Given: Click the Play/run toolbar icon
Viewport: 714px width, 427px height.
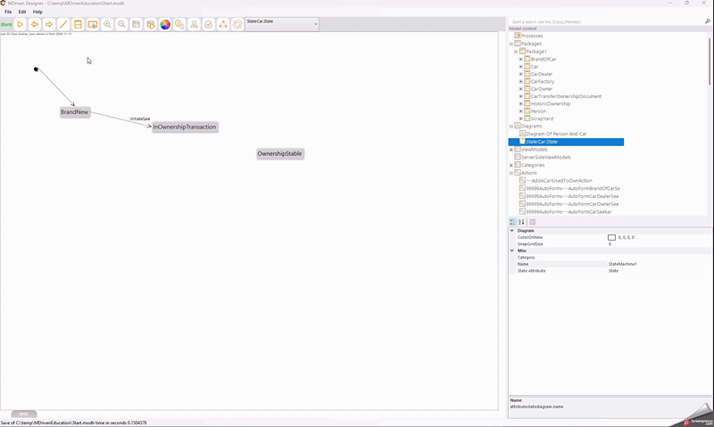Looking at the screenshot, I should click(x=21, y=24).
